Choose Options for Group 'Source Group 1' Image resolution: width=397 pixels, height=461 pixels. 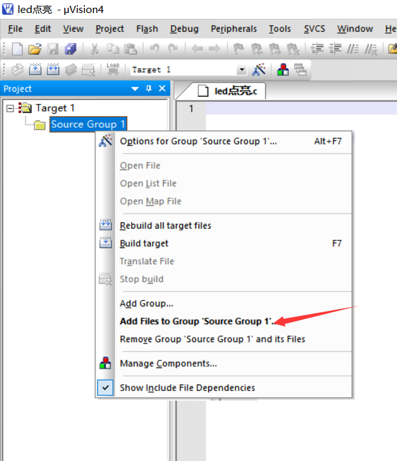tap(224, 142)
